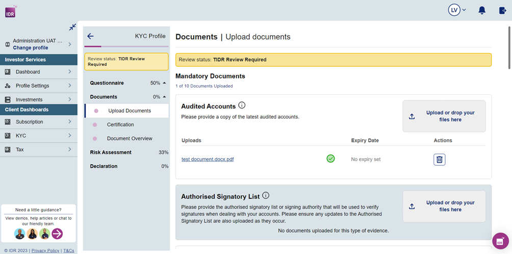
Task: Open the LV user account dropdown
Action: coord(457,11)
